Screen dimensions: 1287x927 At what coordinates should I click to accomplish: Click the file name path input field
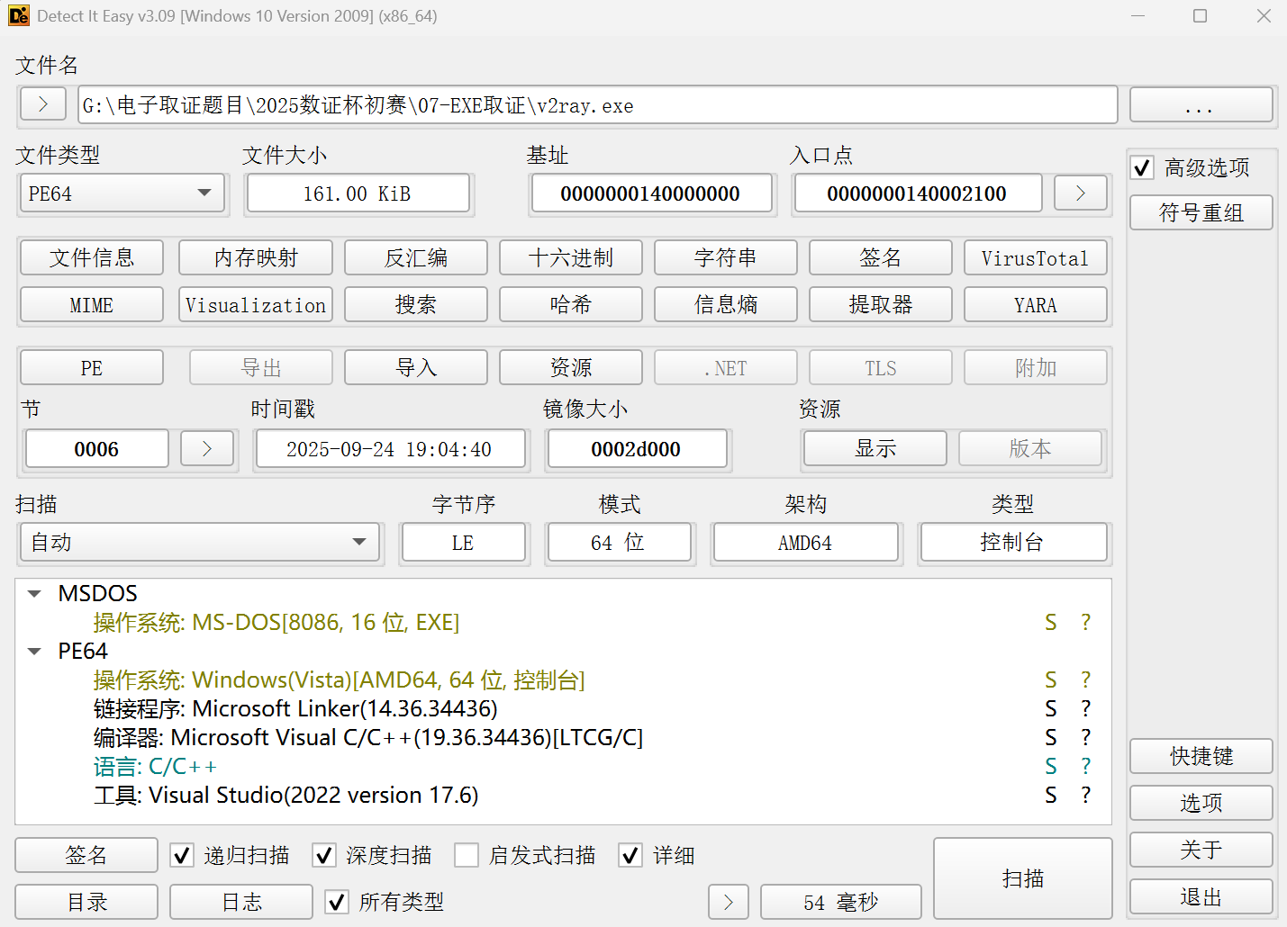pyautogui.click(x=596, y=105)
